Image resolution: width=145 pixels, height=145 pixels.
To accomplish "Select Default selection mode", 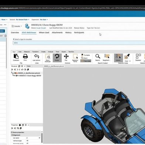I will point(118,58).
